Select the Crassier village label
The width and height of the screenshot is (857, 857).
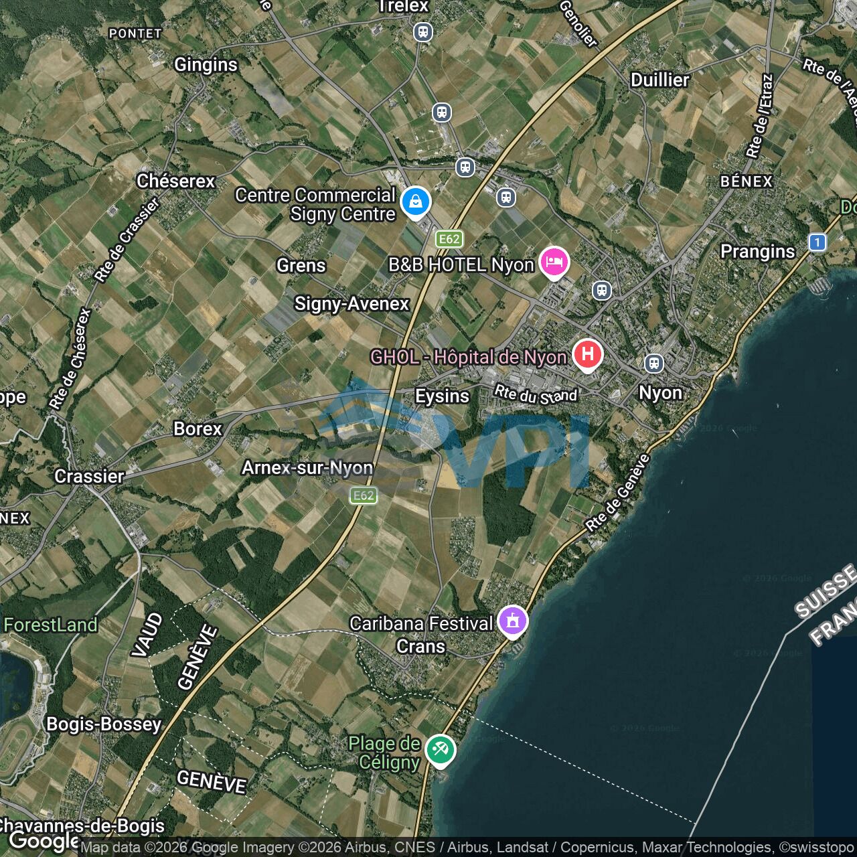tap(89, 477)
